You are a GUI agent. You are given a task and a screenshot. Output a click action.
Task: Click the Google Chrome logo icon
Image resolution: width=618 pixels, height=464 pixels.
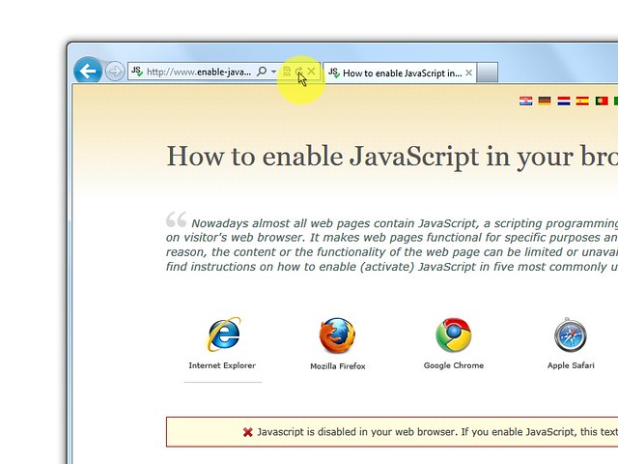tap(453, 335)
